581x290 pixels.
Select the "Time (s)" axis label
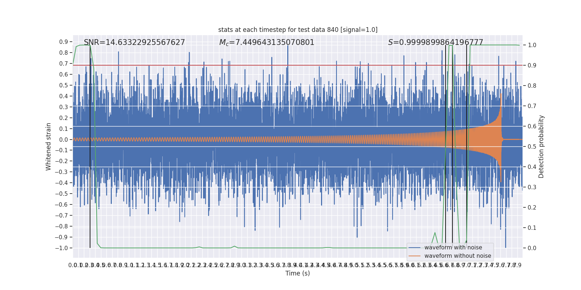(x=298, y=273)
